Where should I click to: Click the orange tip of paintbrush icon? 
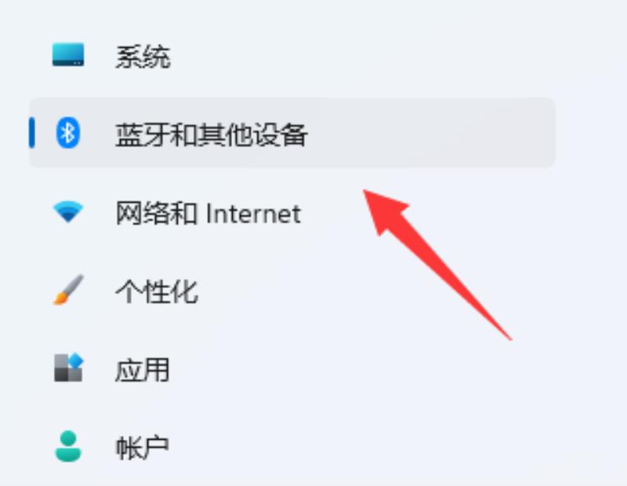click(x=60, y=298)
